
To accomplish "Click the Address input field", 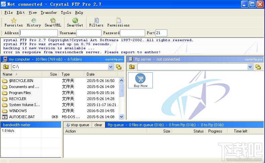I will point(39,33).
